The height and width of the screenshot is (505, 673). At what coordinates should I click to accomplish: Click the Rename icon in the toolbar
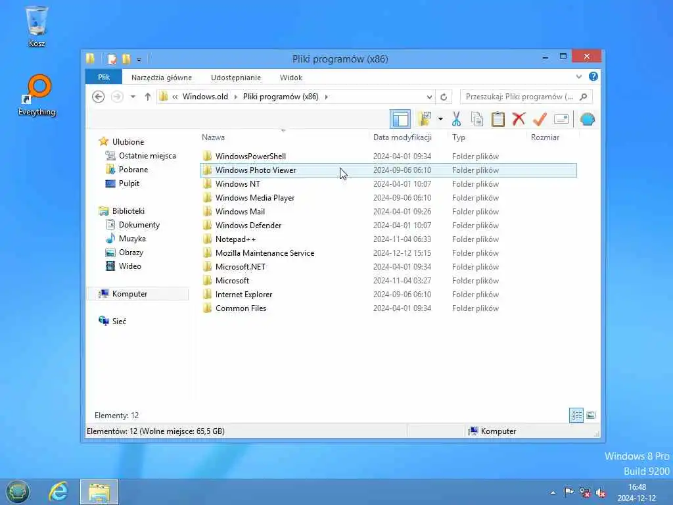[561, 119]
